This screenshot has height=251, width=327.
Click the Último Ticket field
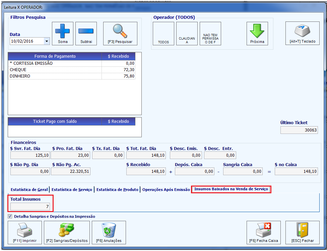pyautogui.click(x=299, y=130)
